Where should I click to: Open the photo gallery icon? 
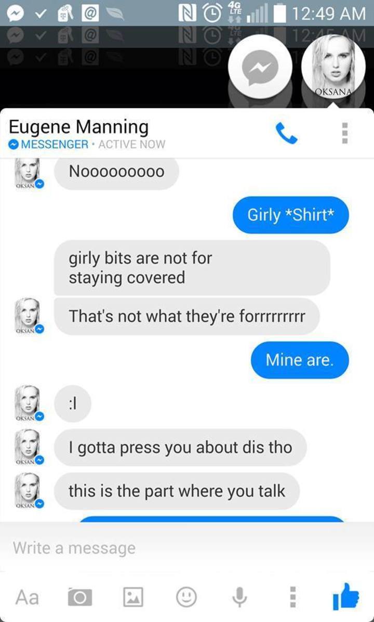click(x=133, y=597)
